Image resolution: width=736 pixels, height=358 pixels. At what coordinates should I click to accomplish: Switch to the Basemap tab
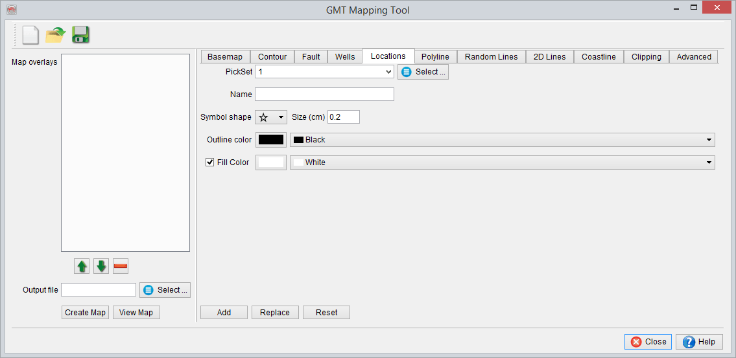pos(224,57)
